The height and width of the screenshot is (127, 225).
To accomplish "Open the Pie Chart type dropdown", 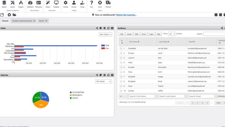I will (103, 81).
